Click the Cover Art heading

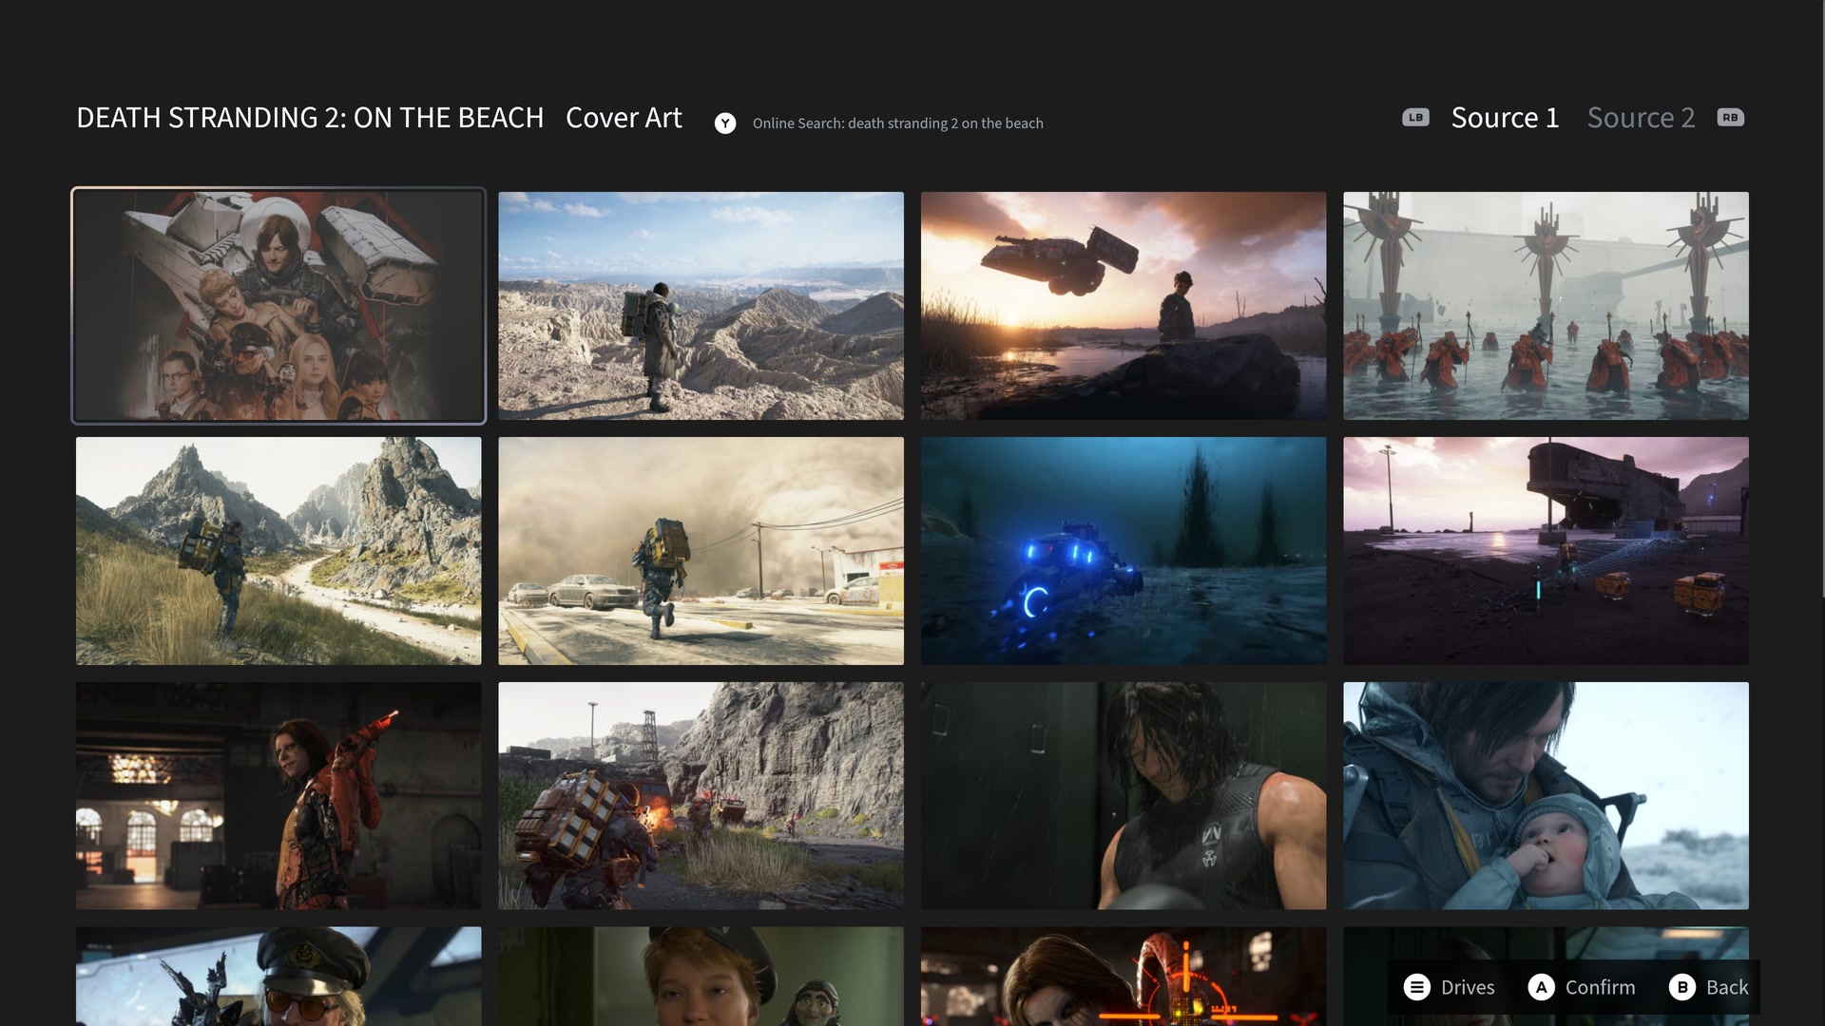(x=624, y=118)
